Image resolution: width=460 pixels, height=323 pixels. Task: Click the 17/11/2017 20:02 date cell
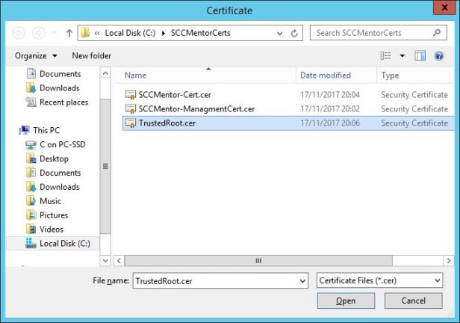point(330,109)
